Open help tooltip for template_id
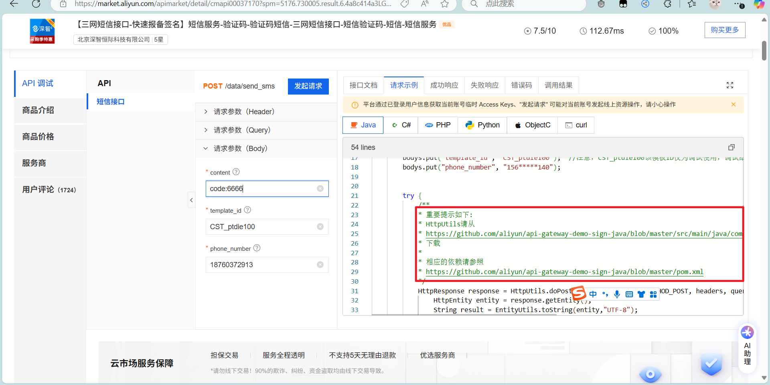 click(x=247, y=210)
